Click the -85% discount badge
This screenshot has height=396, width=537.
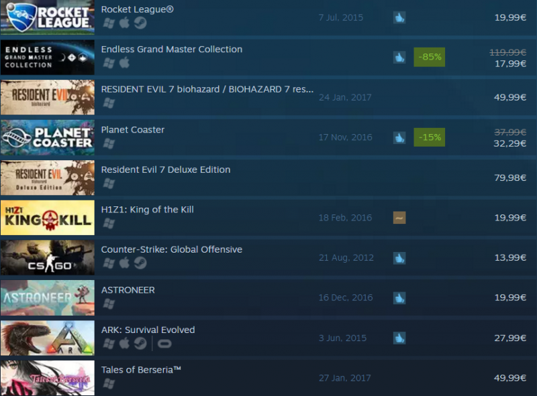click(430, 57)
